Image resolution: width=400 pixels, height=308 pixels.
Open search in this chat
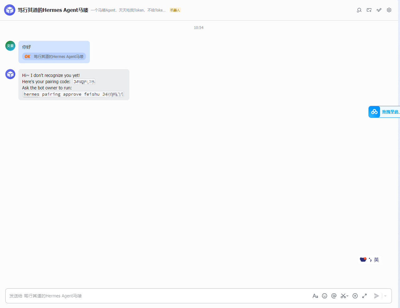pos(359,10)
